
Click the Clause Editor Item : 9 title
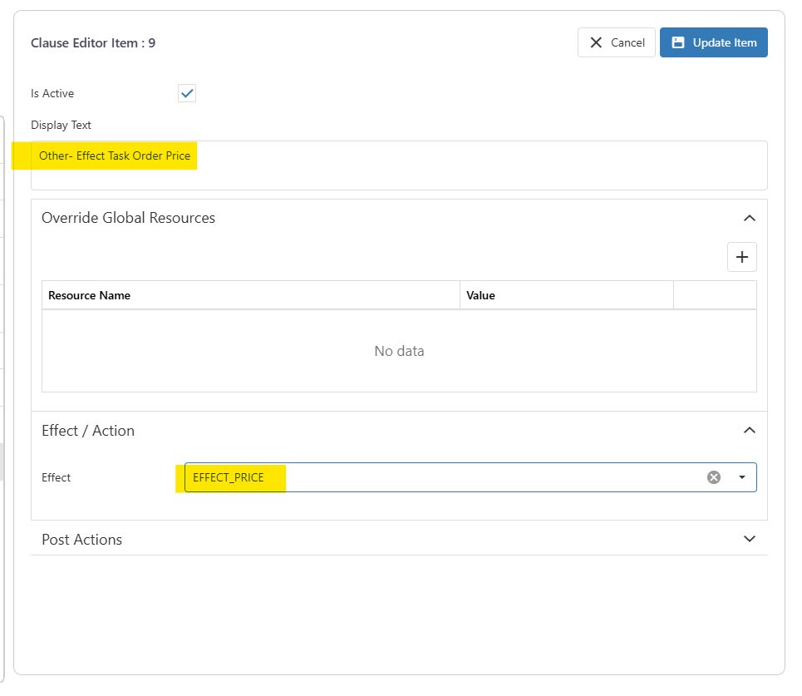pos(93,43)
